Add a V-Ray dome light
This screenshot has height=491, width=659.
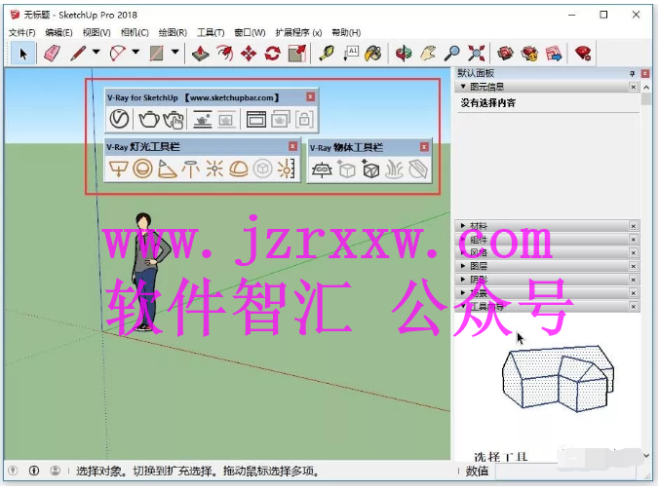(238, 169)
